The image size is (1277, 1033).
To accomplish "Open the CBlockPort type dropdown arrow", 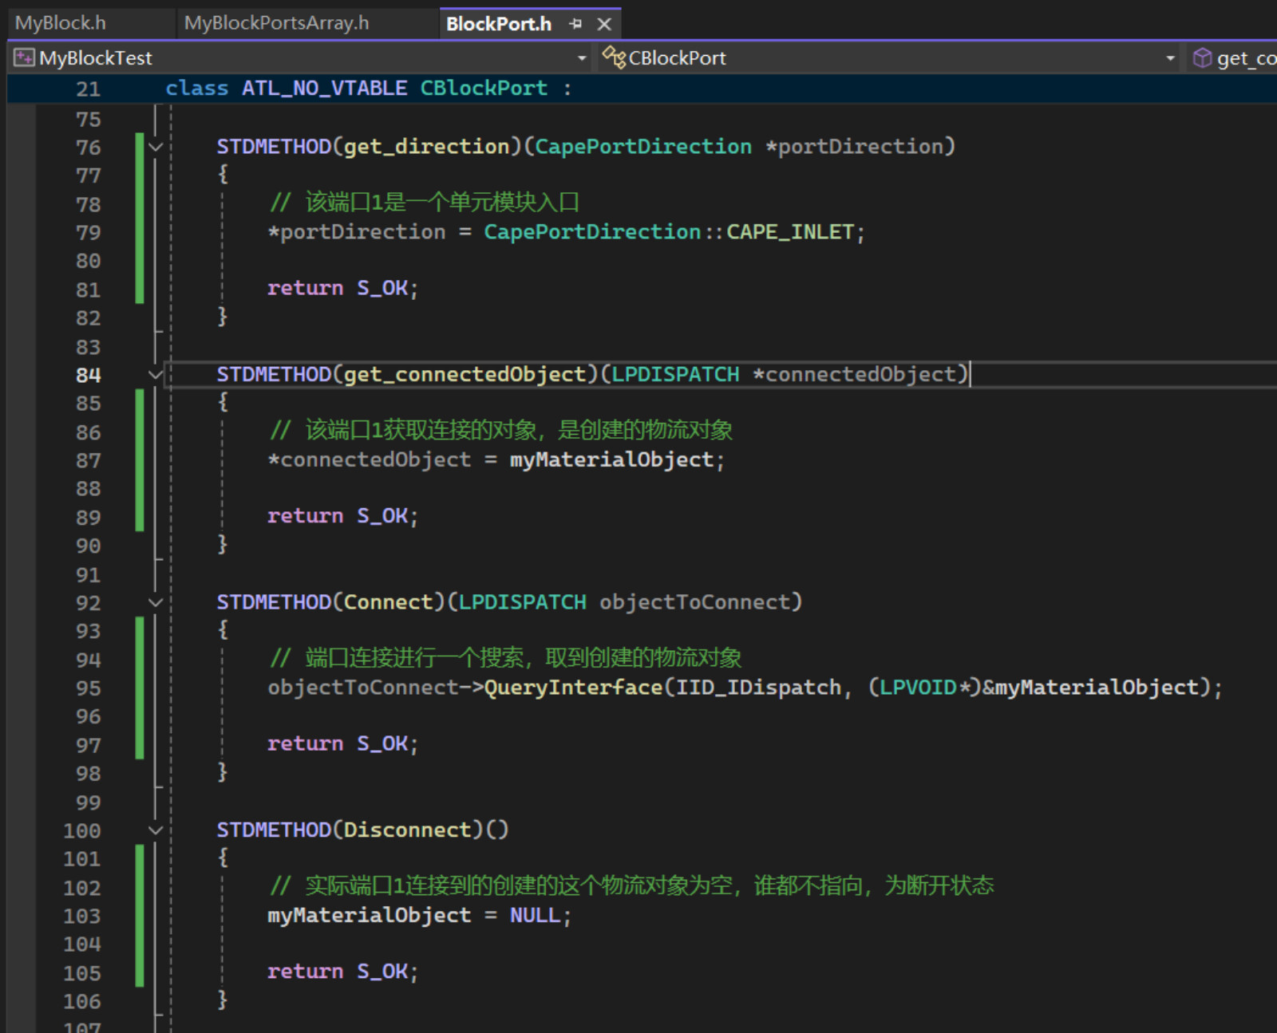I will tap(1170, 57).
